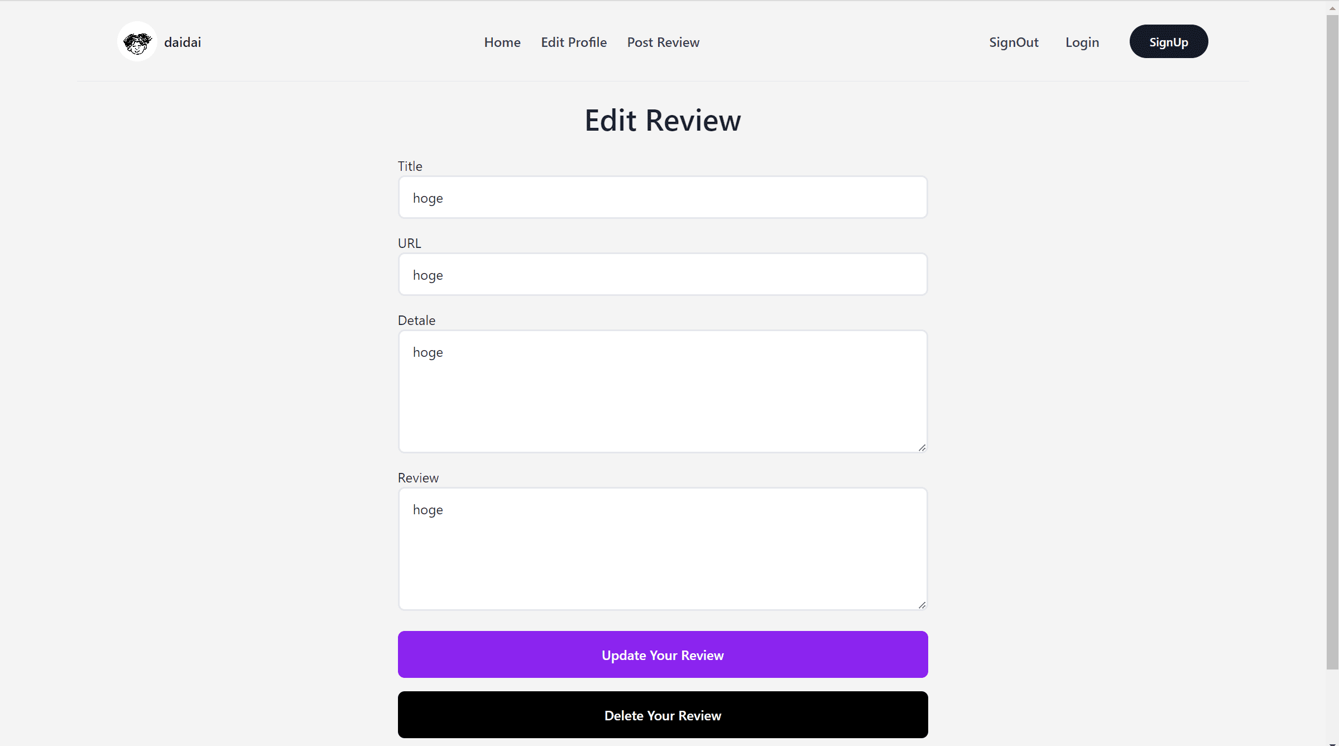Go to the Home page
This screenshot has width=1339, height=746.
point(502,42)
